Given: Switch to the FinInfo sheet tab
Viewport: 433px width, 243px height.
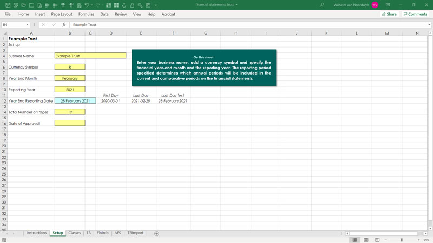Looking at the screenshot, I should pyautogui.click(x=103, y=233).
